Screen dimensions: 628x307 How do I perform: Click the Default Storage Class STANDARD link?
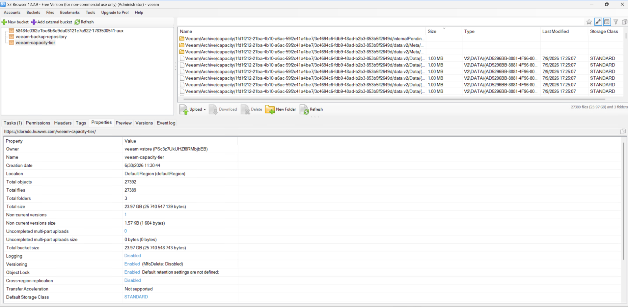(x=136, y=297)
